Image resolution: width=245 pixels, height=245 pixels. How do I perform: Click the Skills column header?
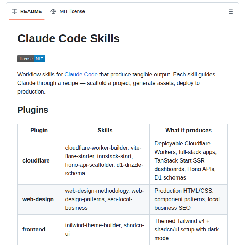coord(105,130)
